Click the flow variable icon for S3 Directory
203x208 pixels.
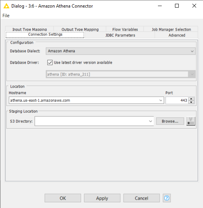click(191, 121)
